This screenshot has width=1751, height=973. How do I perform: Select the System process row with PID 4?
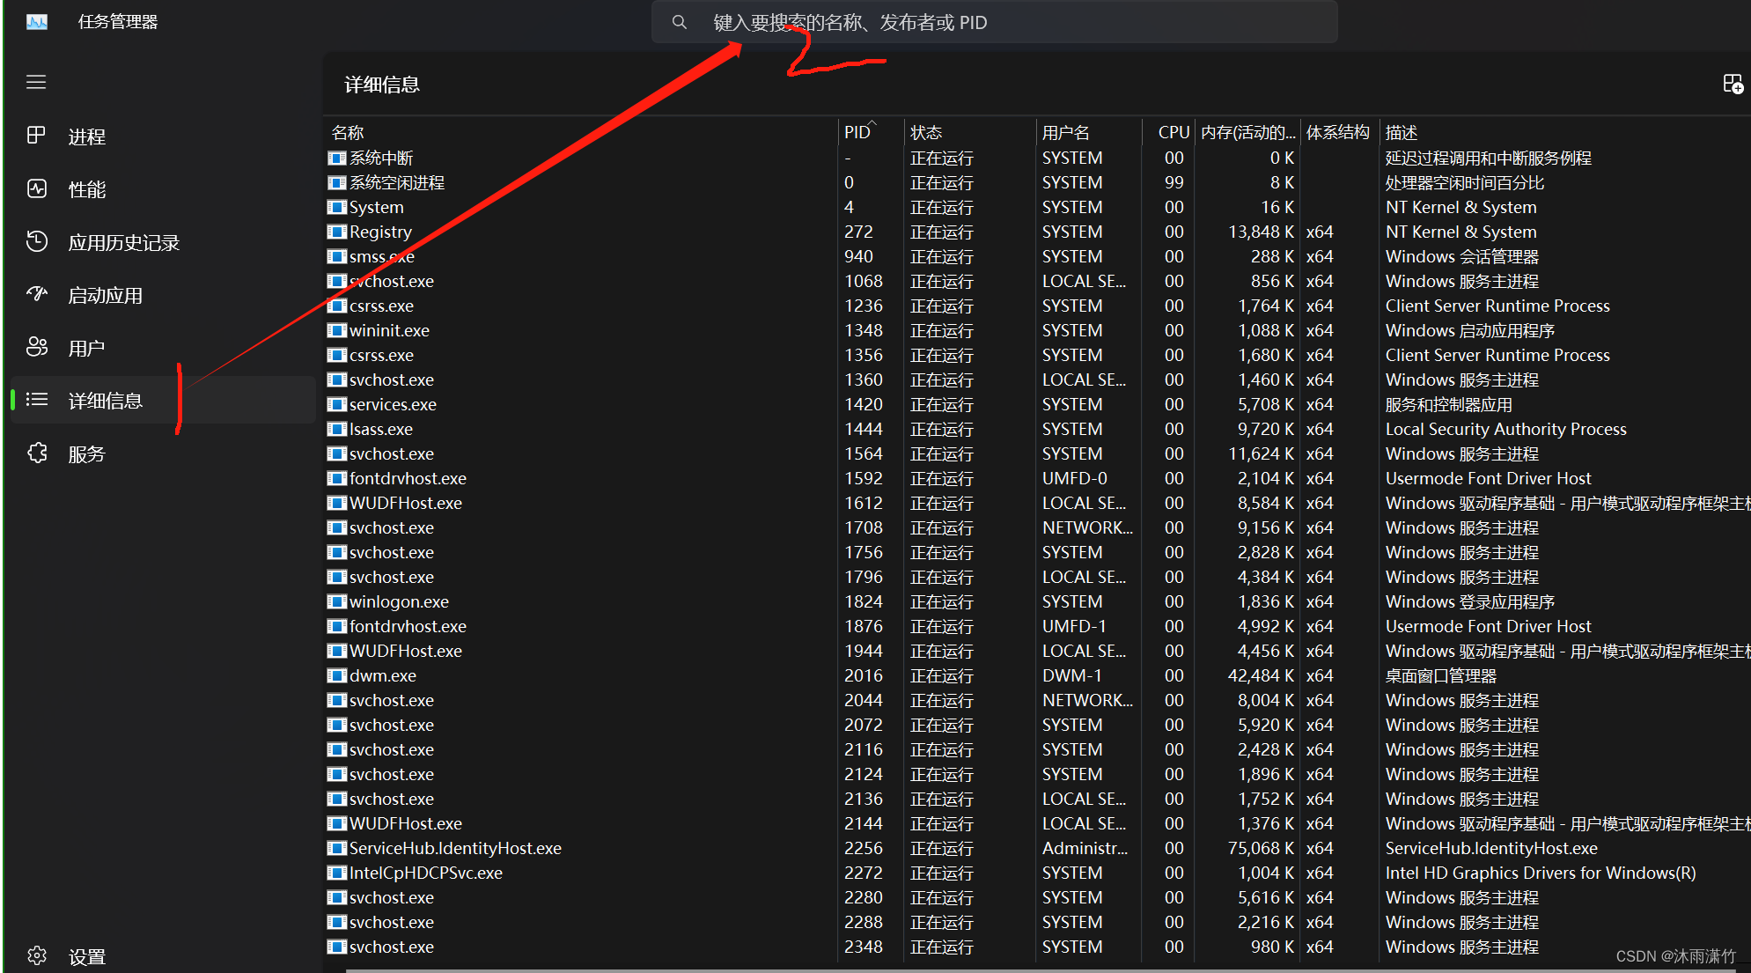(1038, 207)
